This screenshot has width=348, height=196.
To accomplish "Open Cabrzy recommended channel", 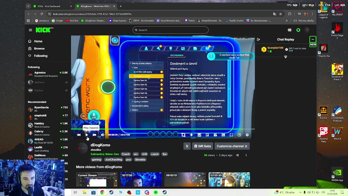I will 48,133.
